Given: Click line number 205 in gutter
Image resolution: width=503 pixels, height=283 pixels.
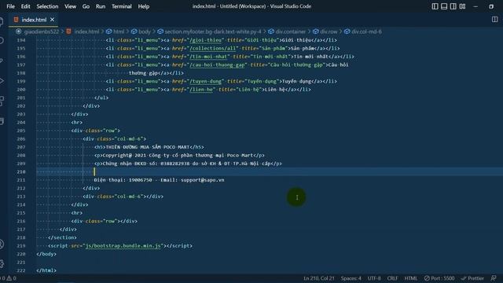Looking at the screenshot, I should click(21, 130).
